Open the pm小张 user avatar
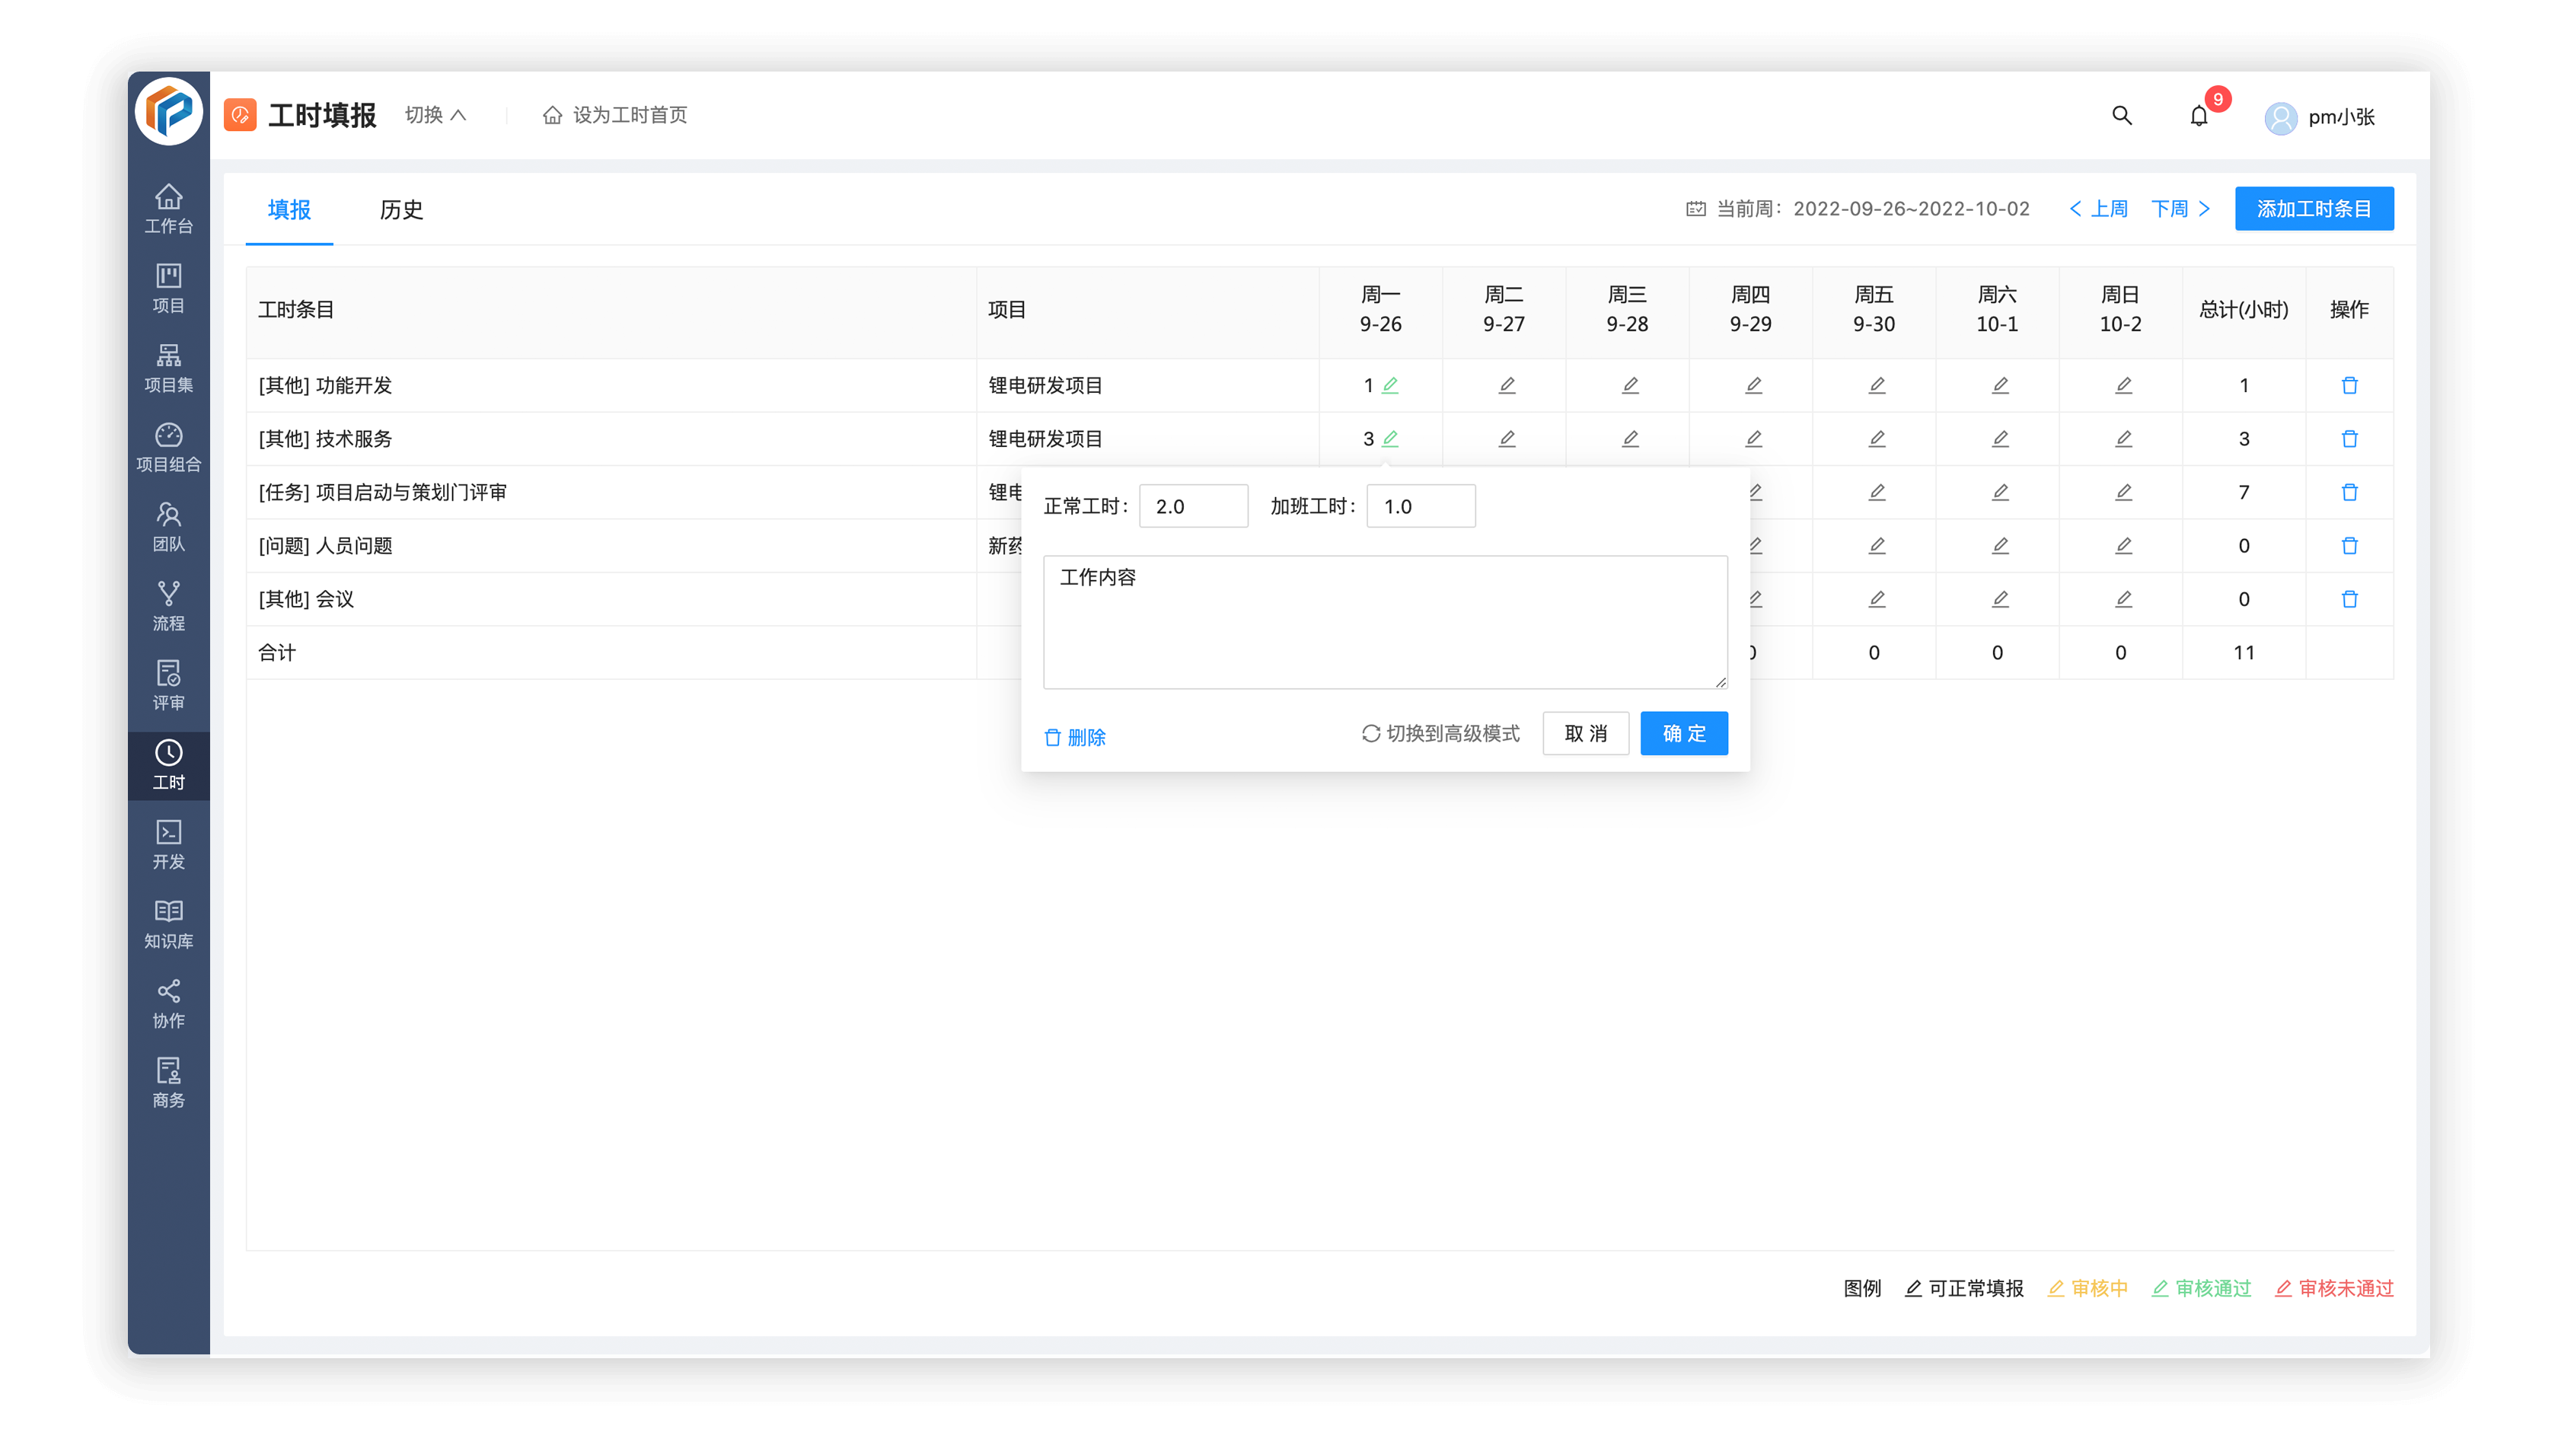 tap(2280, 118)
